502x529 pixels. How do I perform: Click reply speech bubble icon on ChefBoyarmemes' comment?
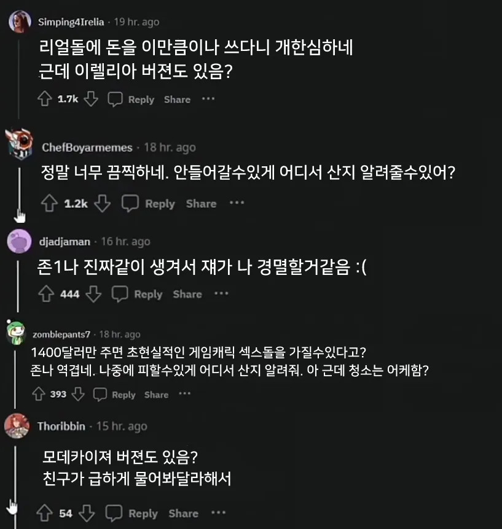(130, 204)
